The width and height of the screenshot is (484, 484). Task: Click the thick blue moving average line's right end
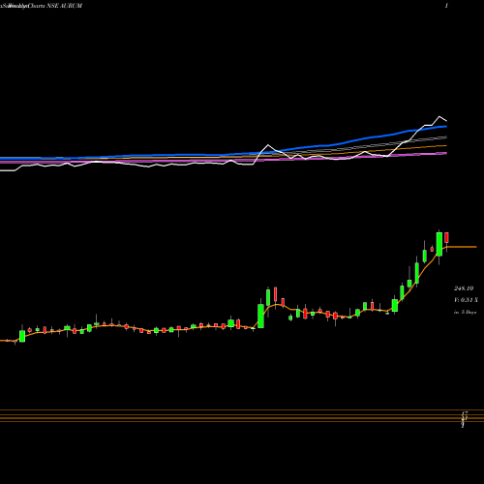coord(445,127)
